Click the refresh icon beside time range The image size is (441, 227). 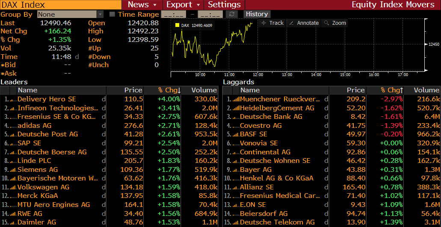point(232,14)
